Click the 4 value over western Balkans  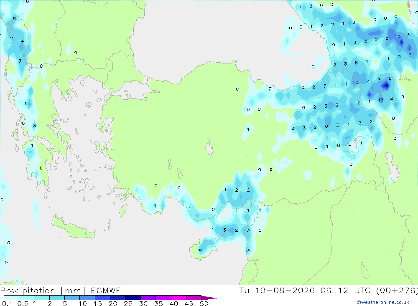pos(23,41)
